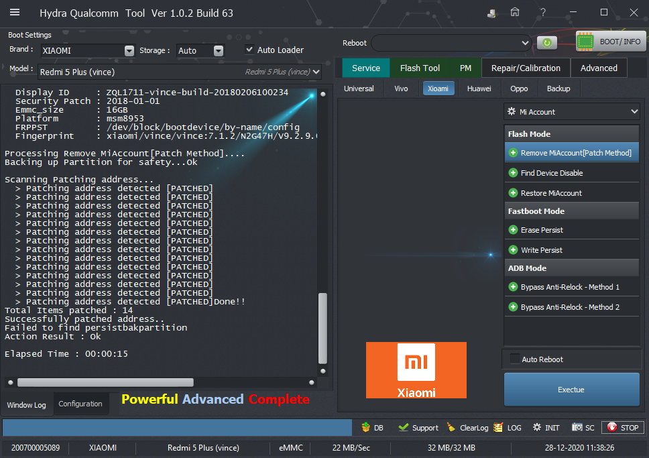The height and width of the screenshot is (458, 649).
Task: Switch to the Flash Tool tab
Action: 420,68
